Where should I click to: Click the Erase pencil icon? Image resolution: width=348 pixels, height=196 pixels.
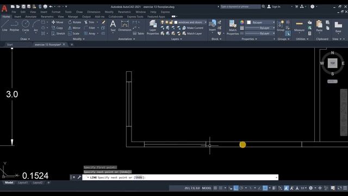[x=103, y=22]
